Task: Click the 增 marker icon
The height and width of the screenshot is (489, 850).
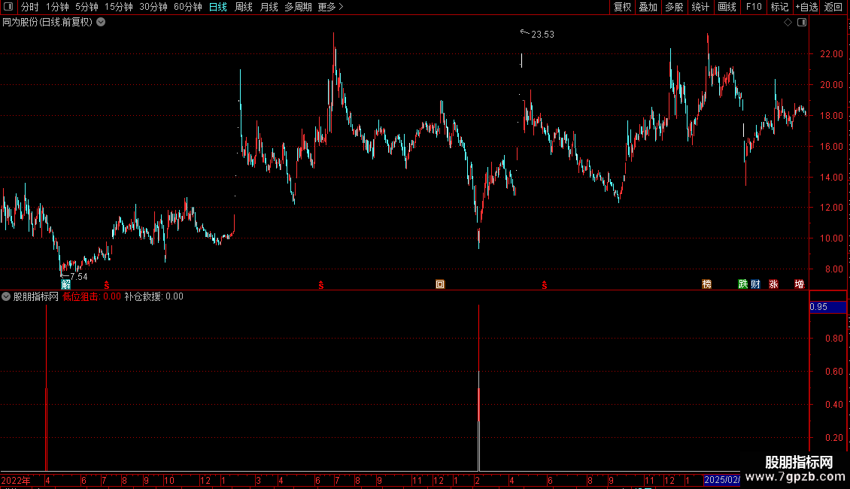Action: click(799, 284)
